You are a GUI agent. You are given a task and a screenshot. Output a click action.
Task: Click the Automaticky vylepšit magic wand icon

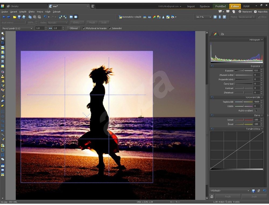(x=120, y=17)
